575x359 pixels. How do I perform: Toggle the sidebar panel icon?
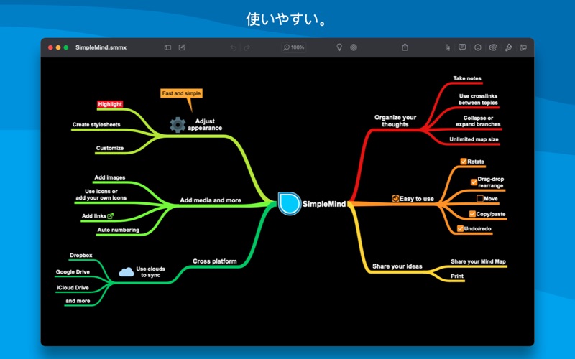pyautogui.click(x=167, y=47)
